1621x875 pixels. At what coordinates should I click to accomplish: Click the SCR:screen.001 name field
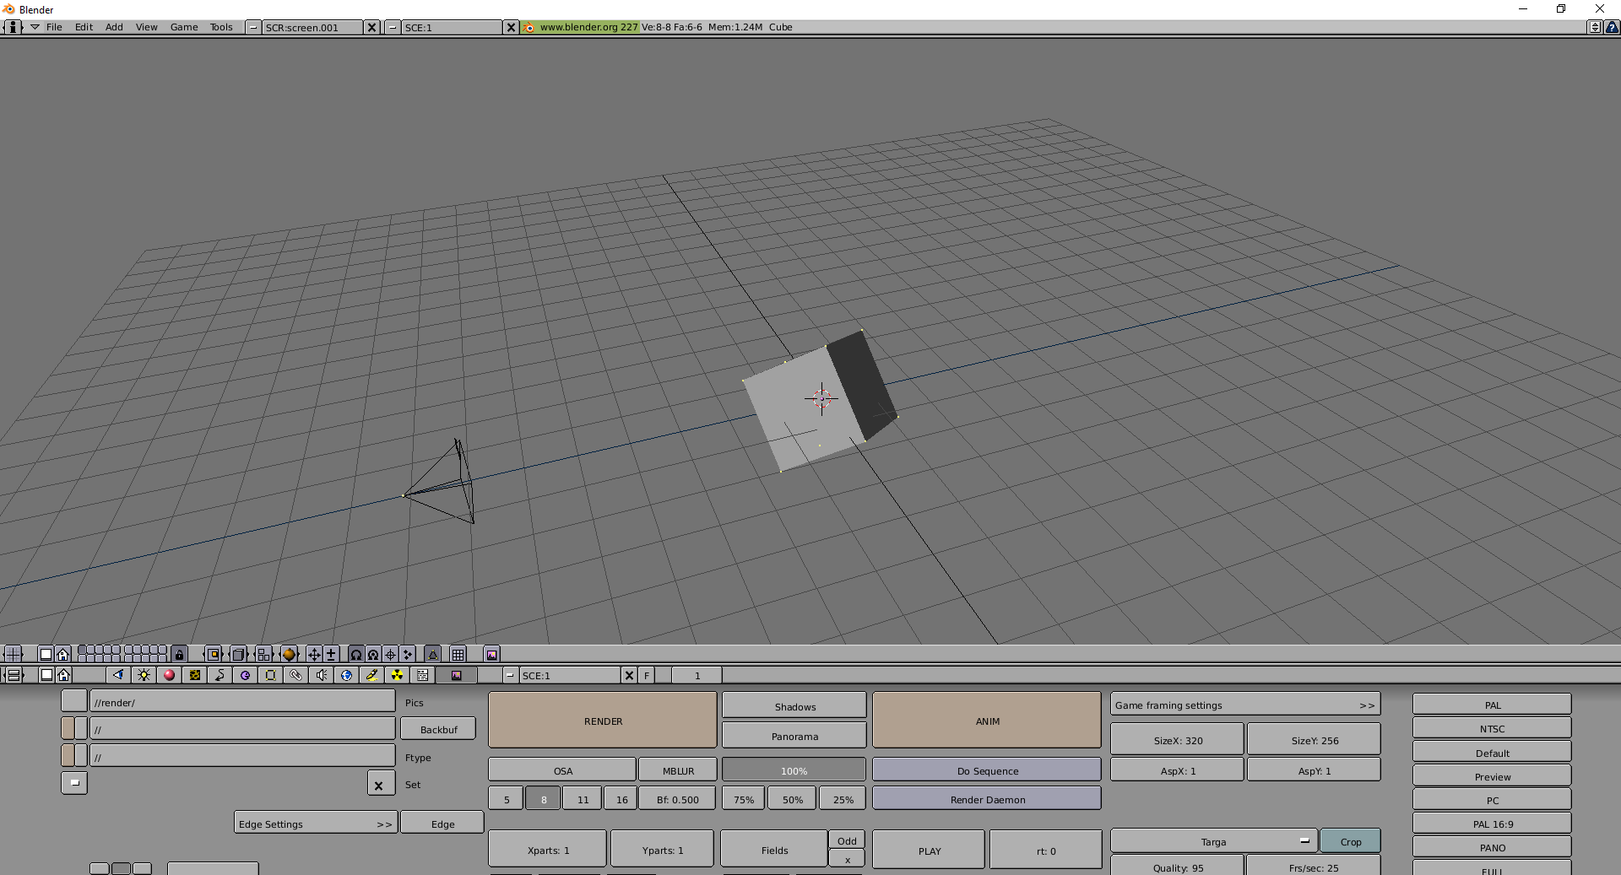[x=312, y=27]
